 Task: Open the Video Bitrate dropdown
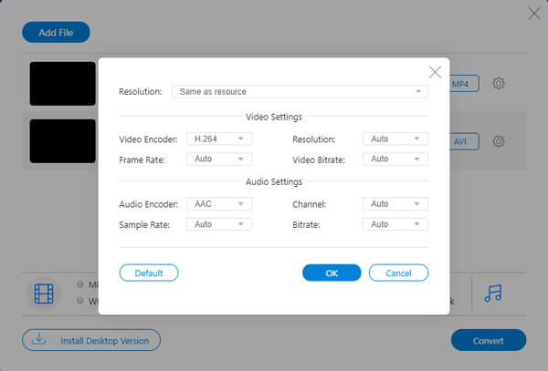tap(395, 159)
